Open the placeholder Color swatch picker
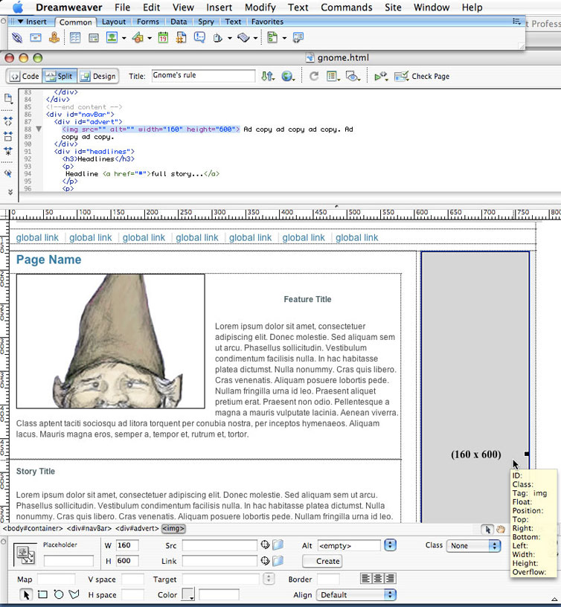The width and height of the screenshot is (561, 607). [x=188, y=594]
